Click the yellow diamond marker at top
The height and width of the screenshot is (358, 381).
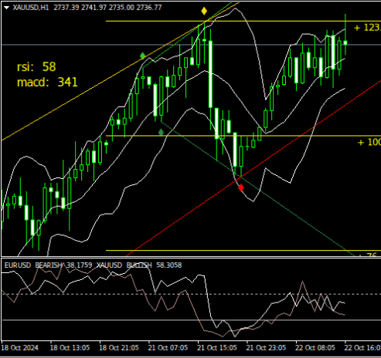click(x=204, y=11)
